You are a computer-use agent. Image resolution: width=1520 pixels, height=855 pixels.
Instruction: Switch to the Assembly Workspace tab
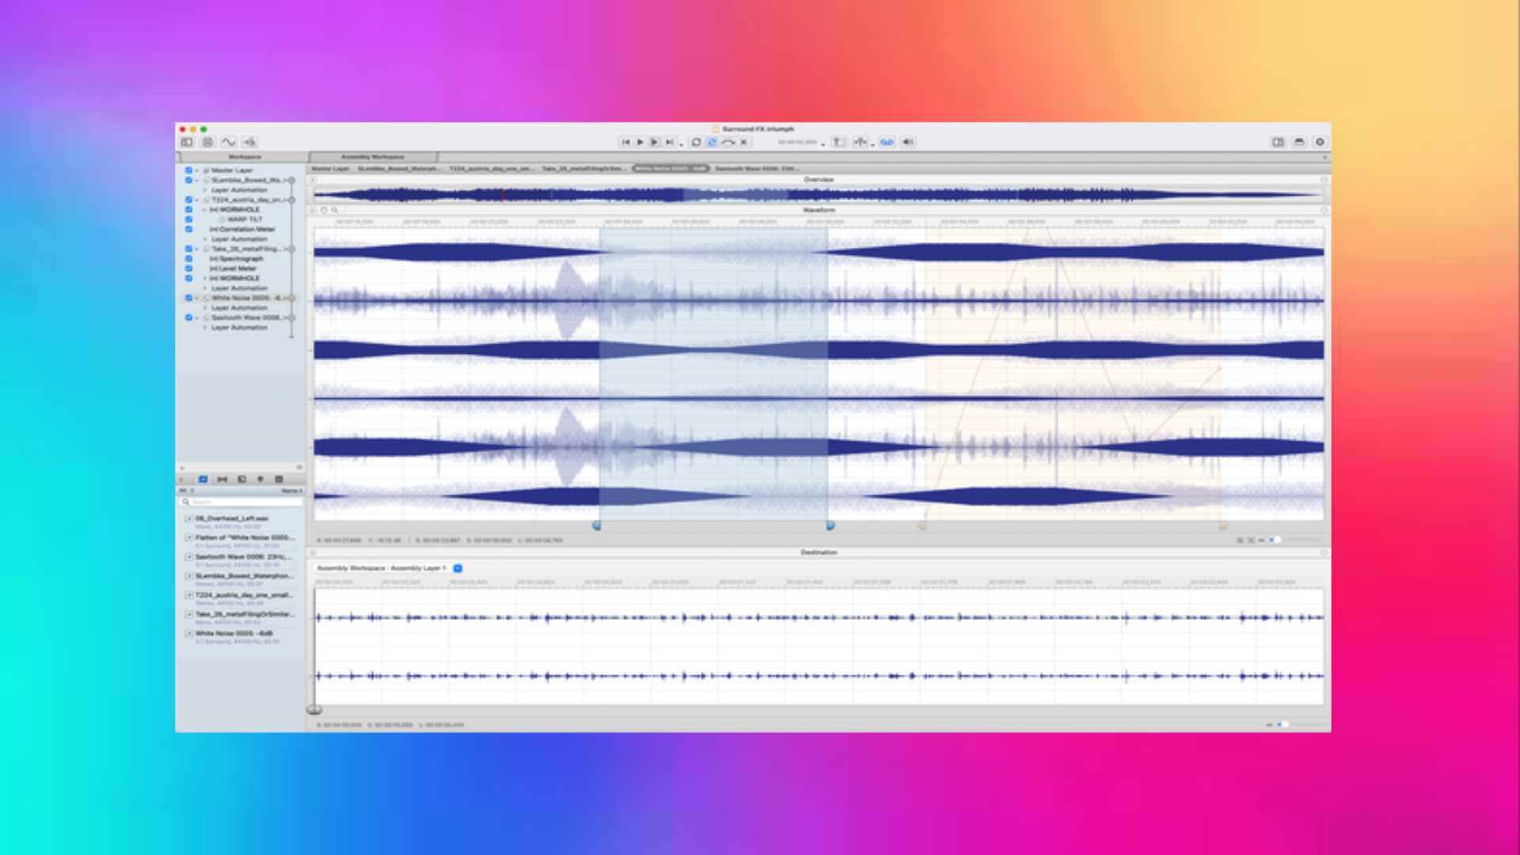pos(372,157)
